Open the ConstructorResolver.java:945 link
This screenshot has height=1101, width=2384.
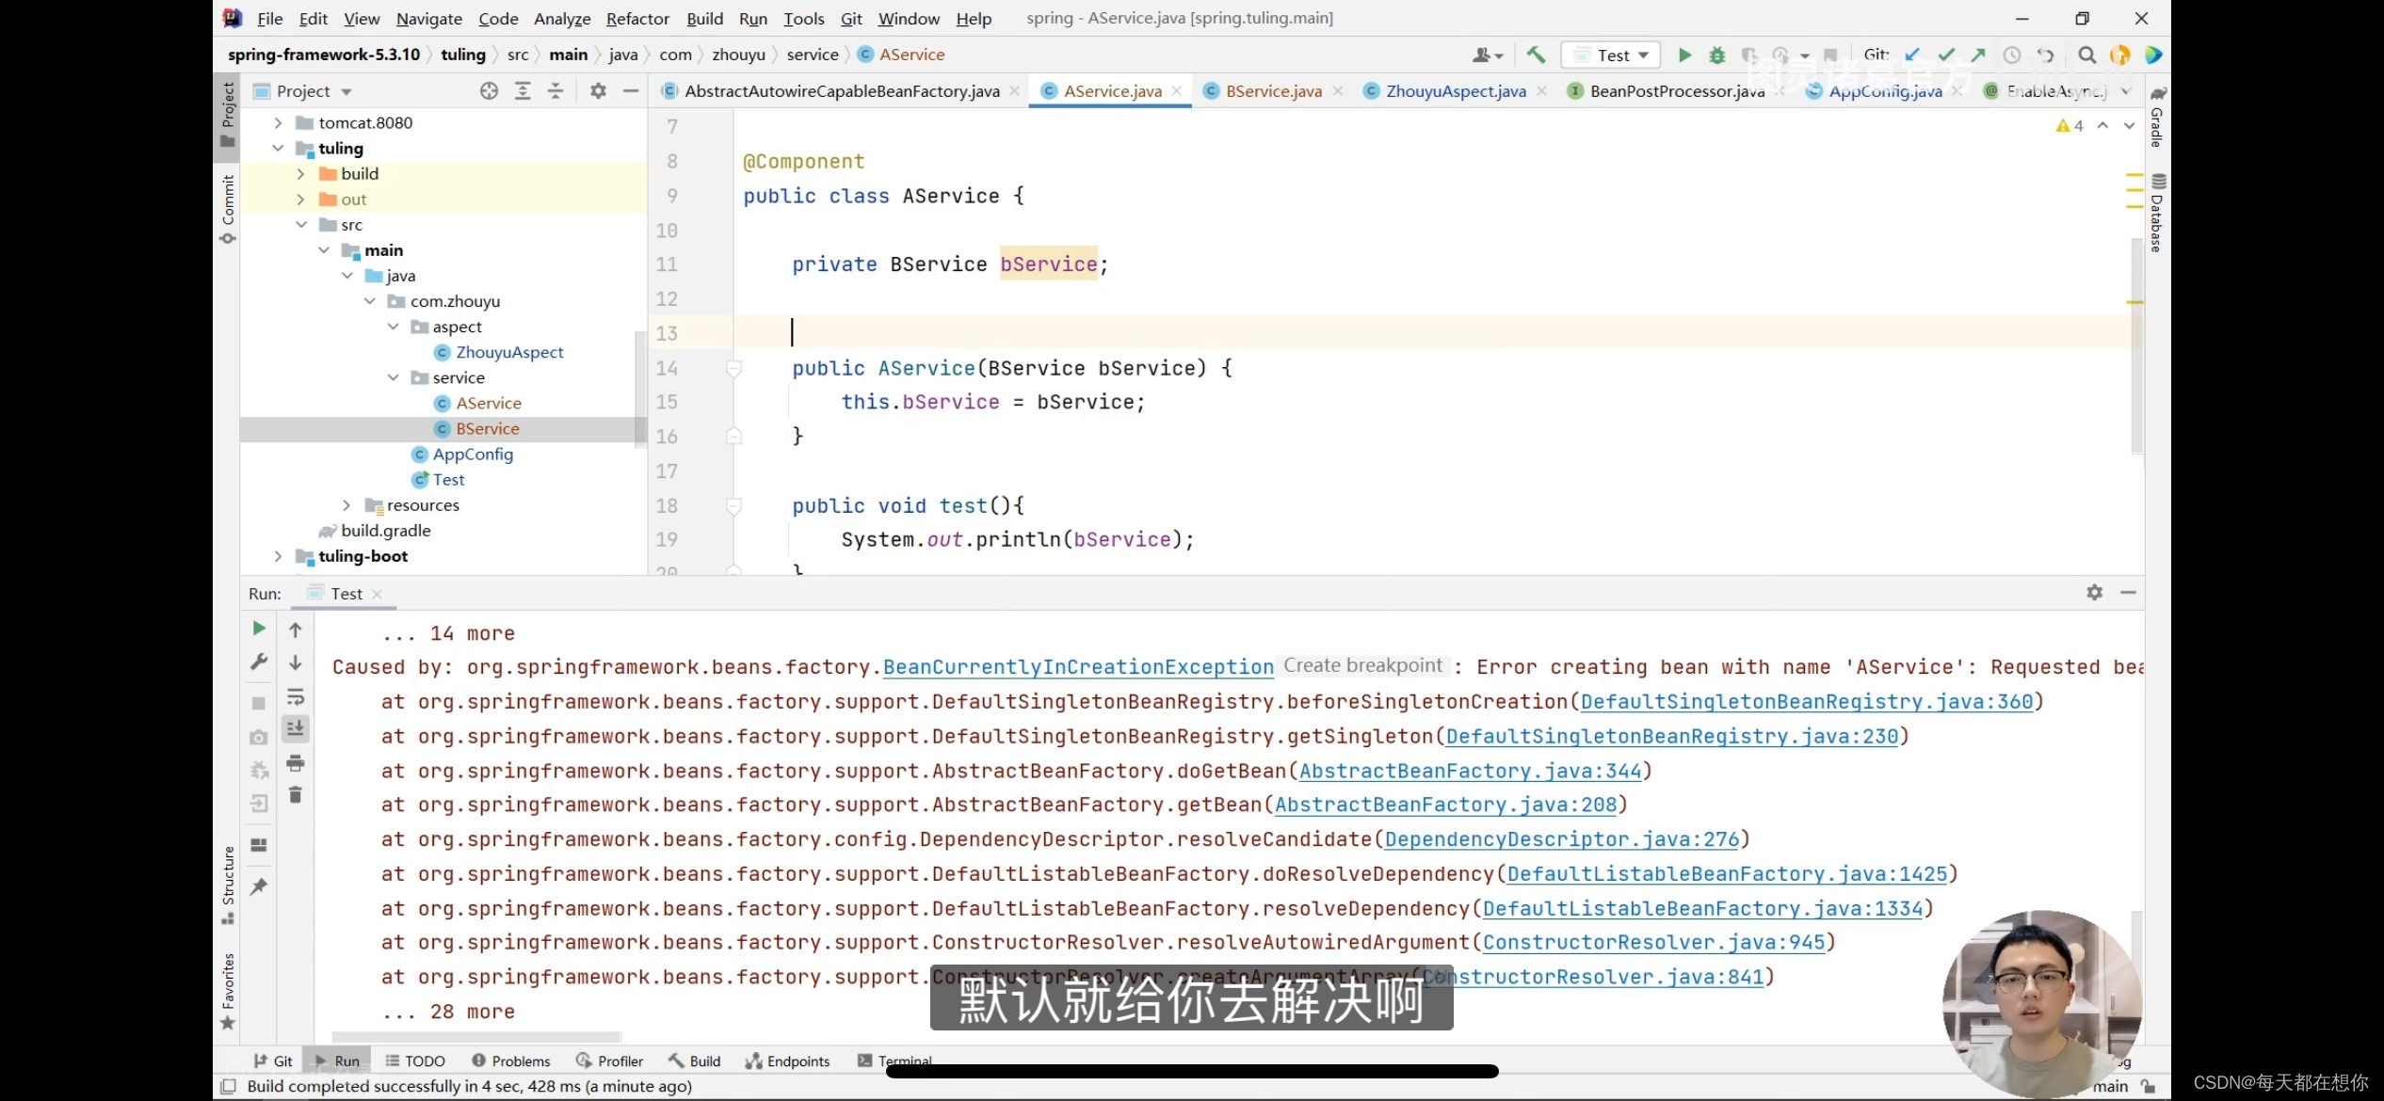[x=1653, y=942]
